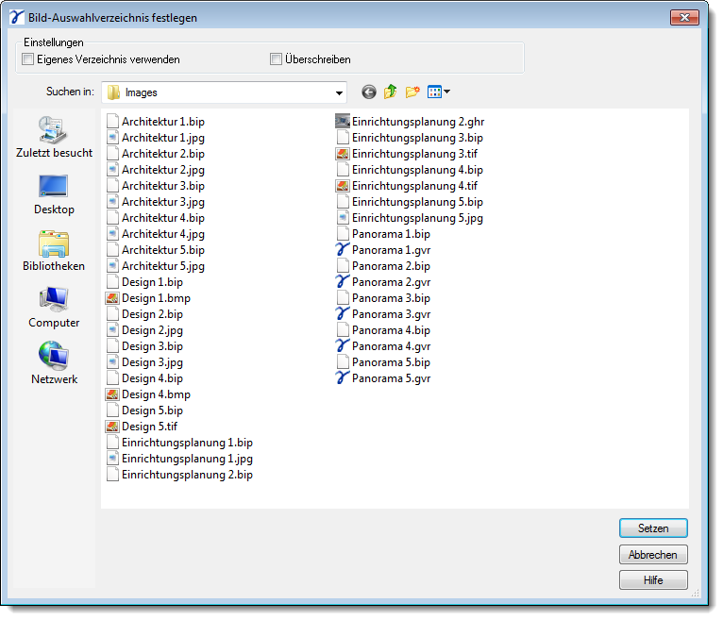
Task: Select the Panorama 5.gvr file icon
Action: click(x=342, y=378)
